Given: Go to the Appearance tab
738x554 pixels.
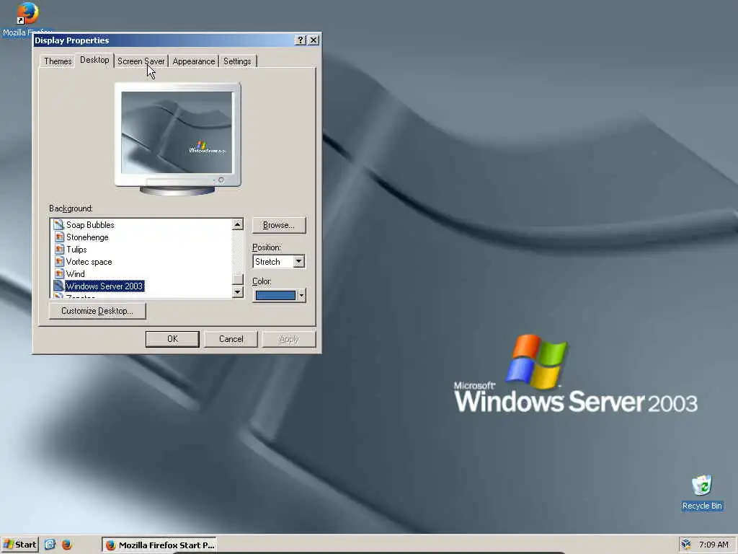Looking at the screenshot, I should (193, 61).
